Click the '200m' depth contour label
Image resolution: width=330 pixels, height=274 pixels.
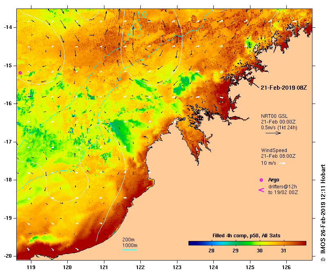(128, 240)
